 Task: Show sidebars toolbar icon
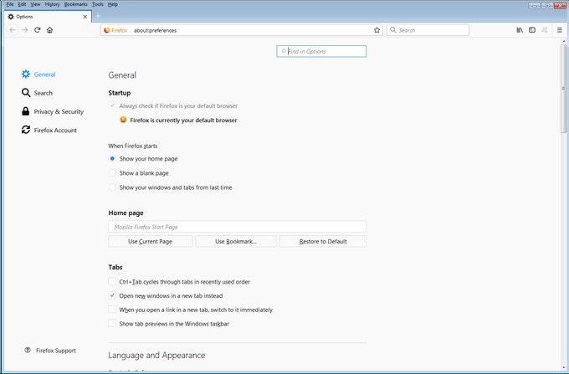coord(532,30)
